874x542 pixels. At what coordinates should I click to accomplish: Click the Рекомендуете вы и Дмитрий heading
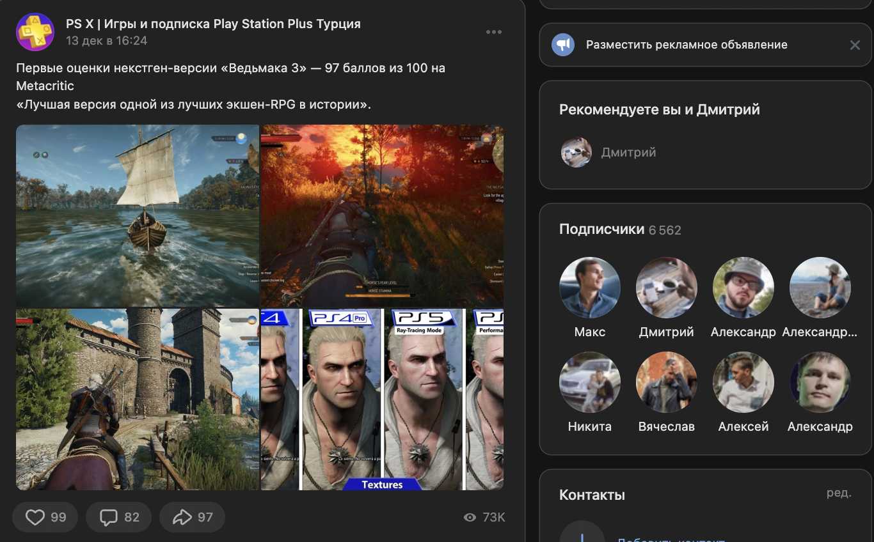pos(660,109)
